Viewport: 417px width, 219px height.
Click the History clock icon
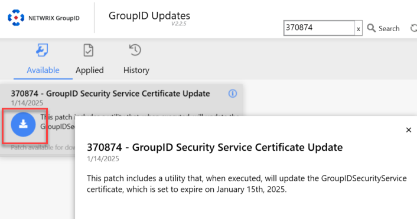coord(135,50)
